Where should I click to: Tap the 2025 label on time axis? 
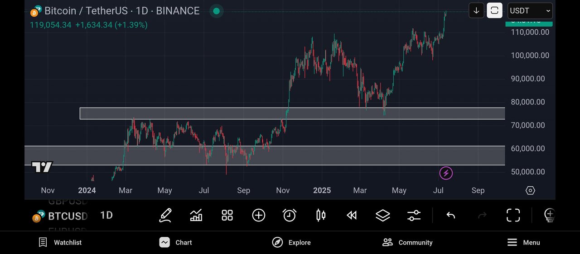coord(322,190)
